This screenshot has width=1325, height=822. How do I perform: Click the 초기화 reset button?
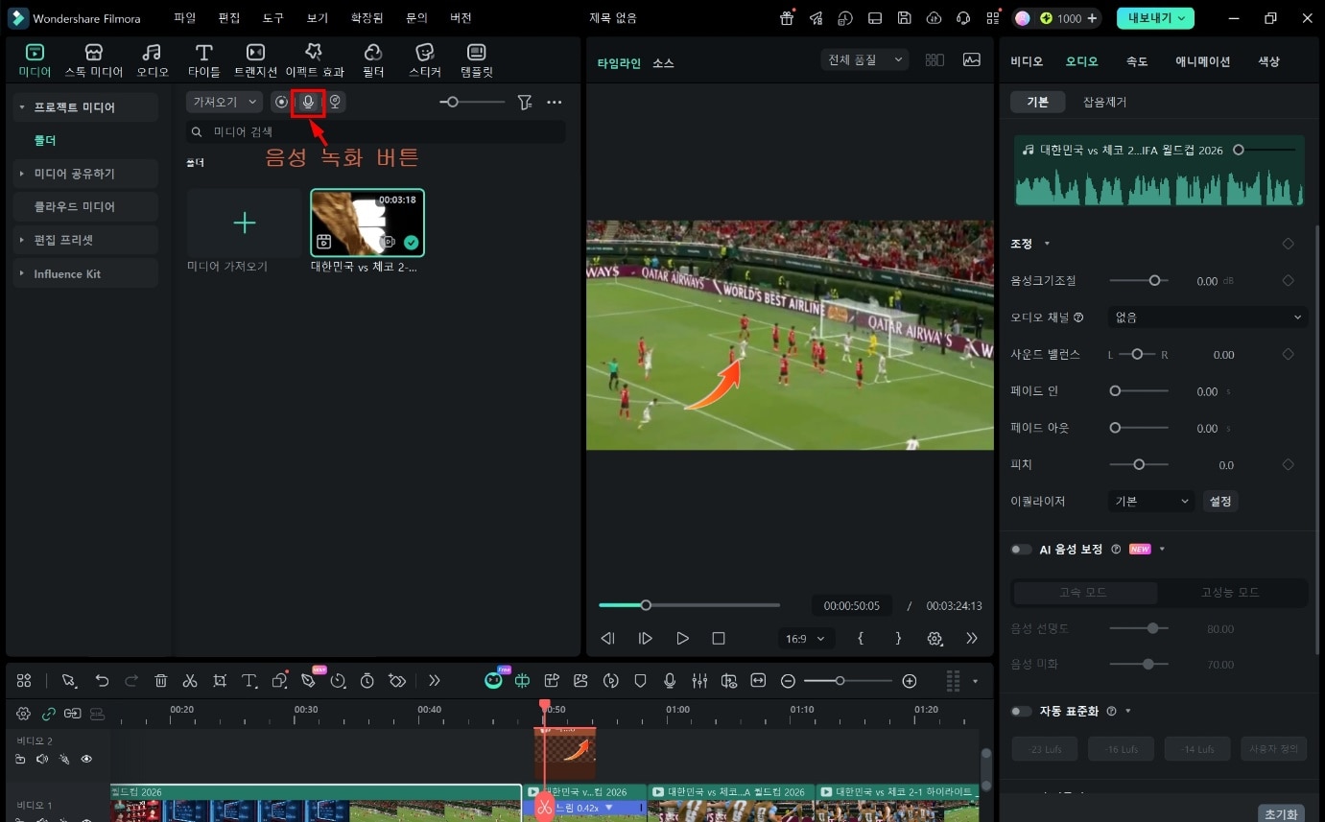(1281, 813)
